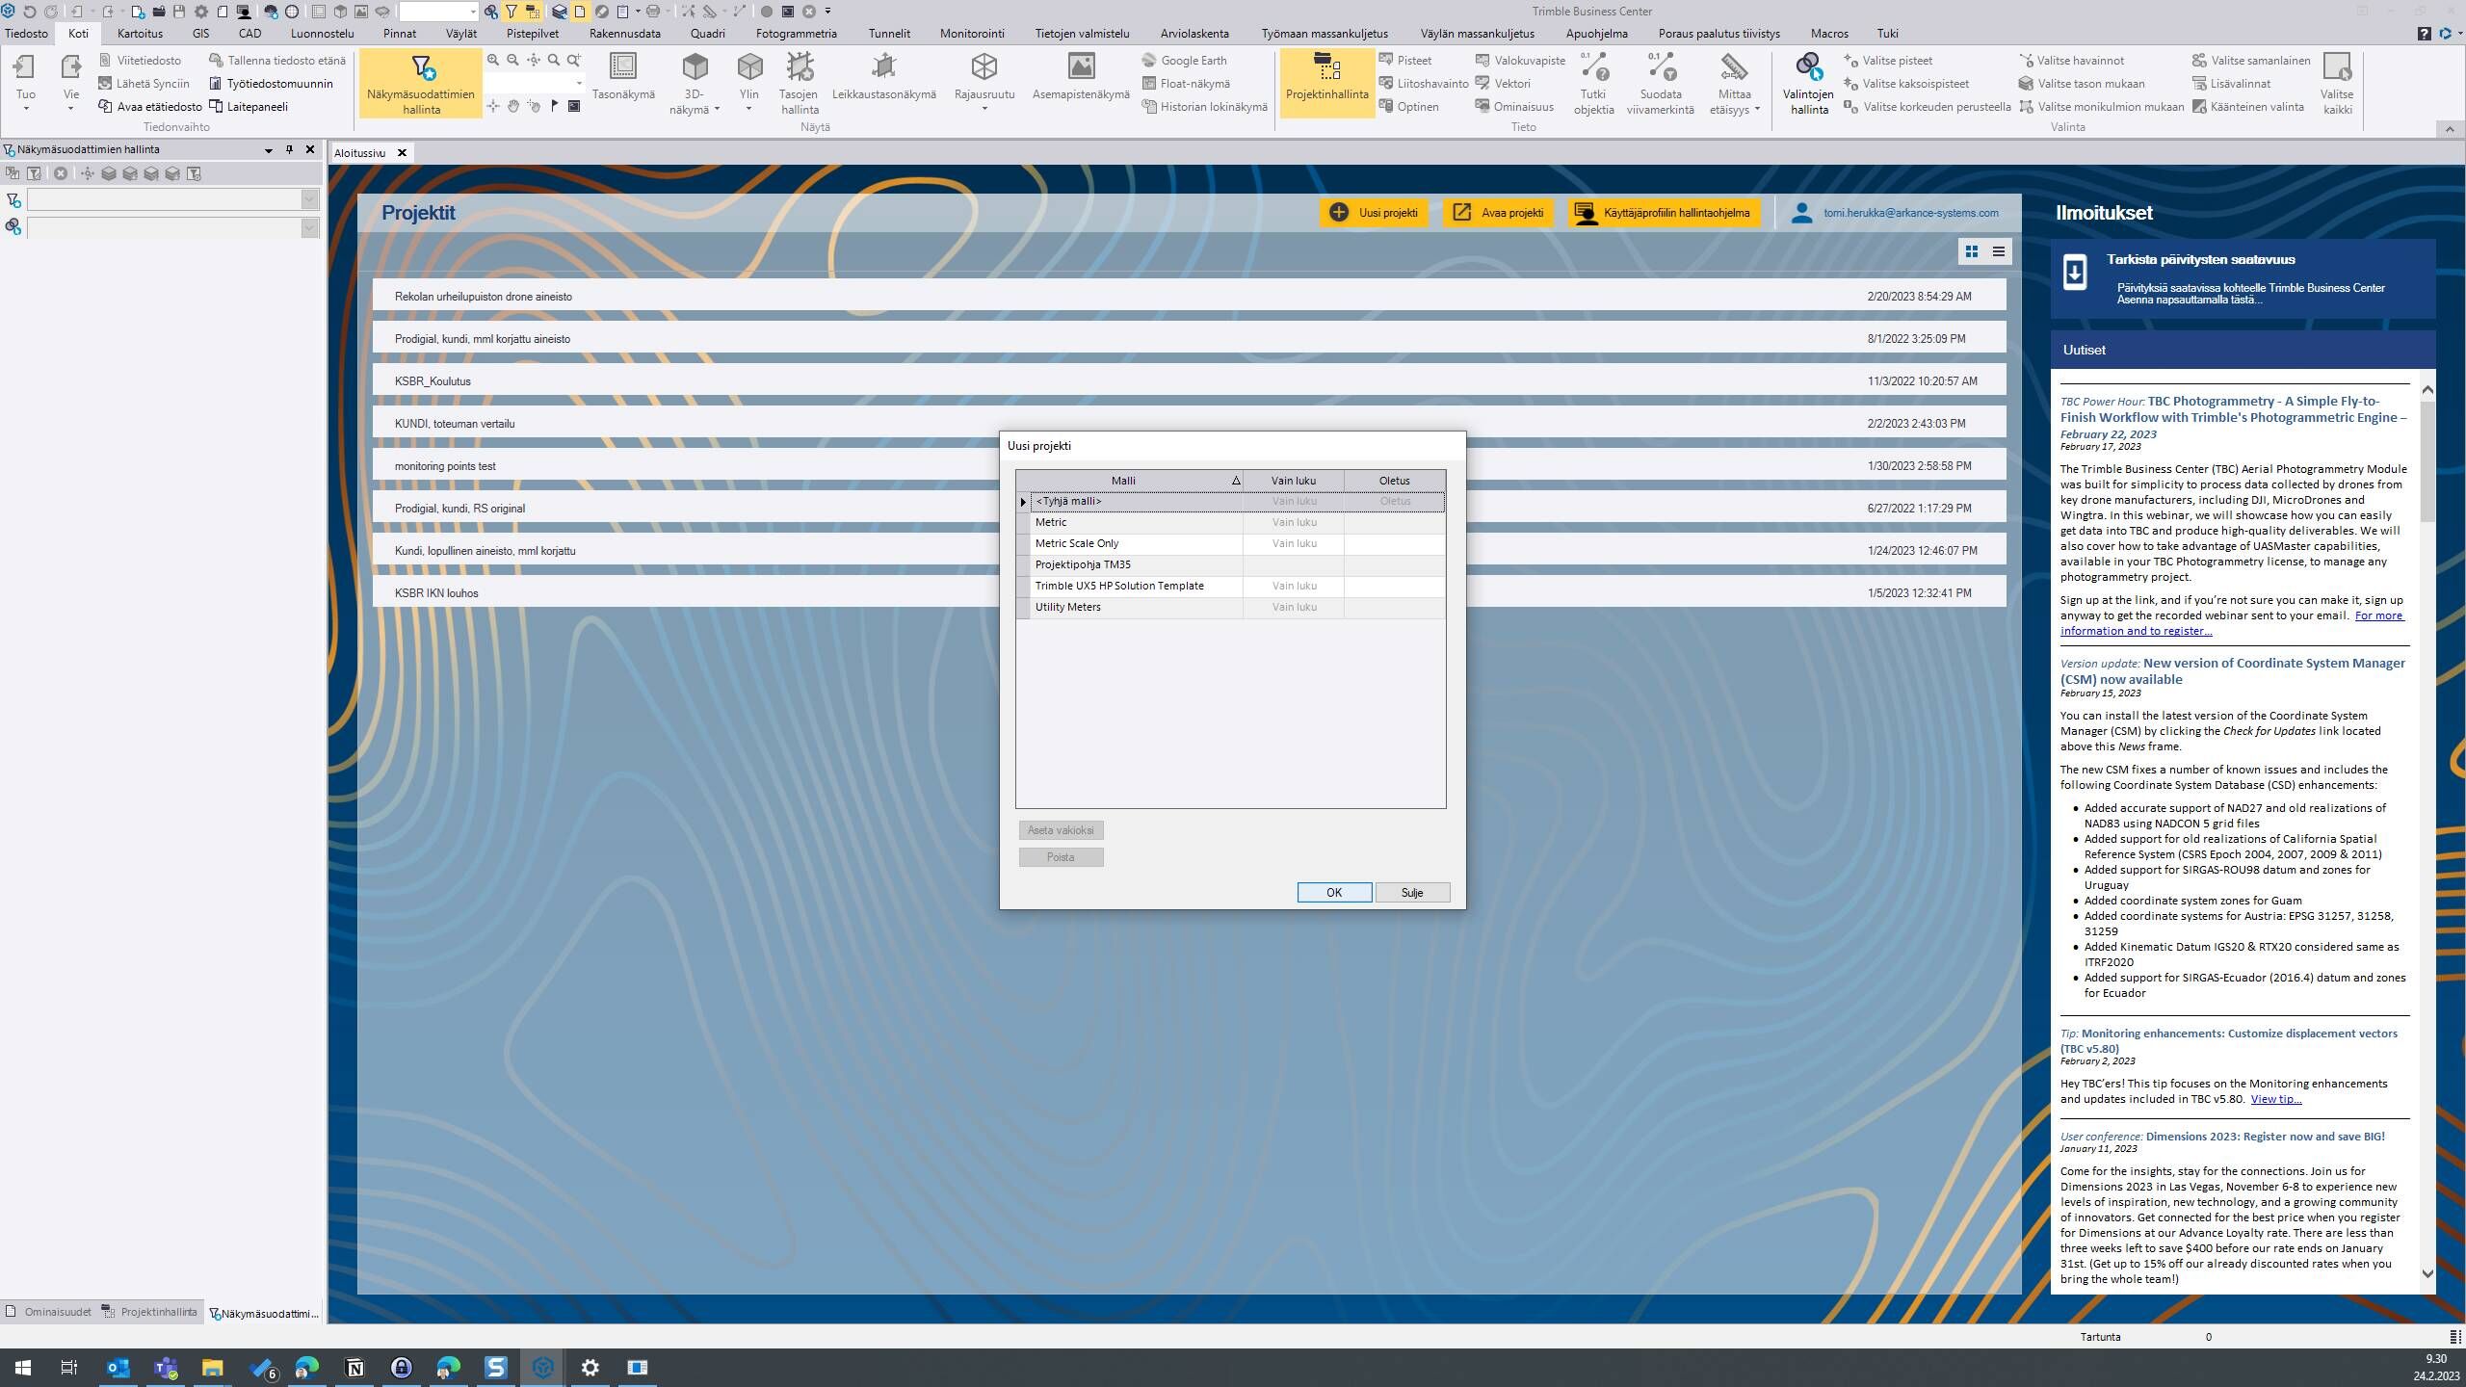The image size is (2466, 1387).
Task: Switch project list to list view
Action: pos(1999,251)
